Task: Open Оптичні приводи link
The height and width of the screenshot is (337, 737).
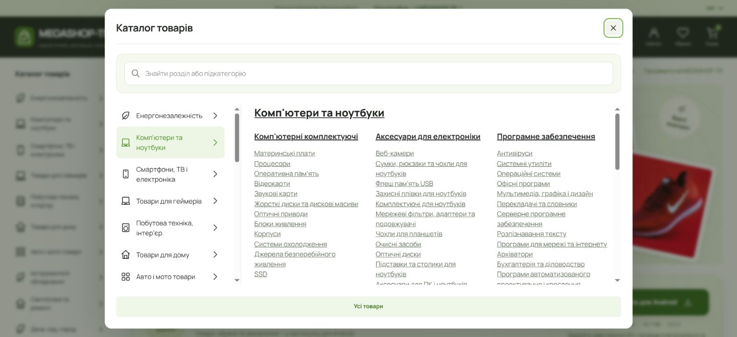Action: click(281, 214)
